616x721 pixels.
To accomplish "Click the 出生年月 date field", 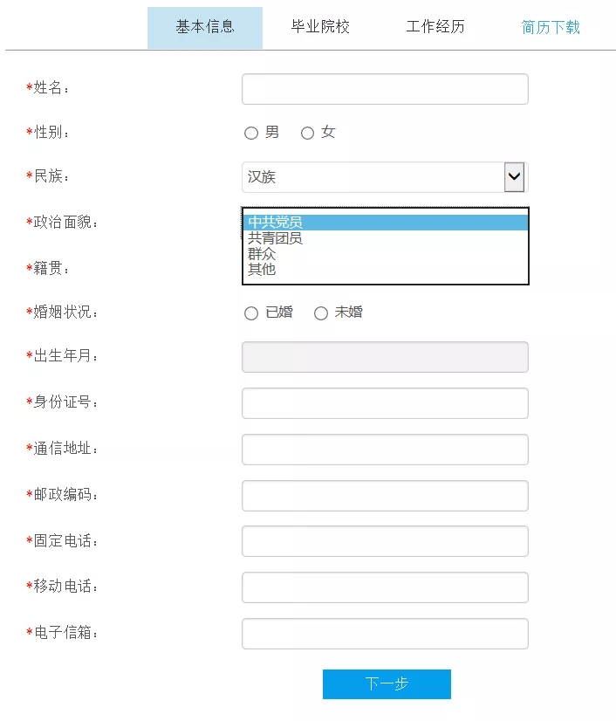I will coord(385,357).
